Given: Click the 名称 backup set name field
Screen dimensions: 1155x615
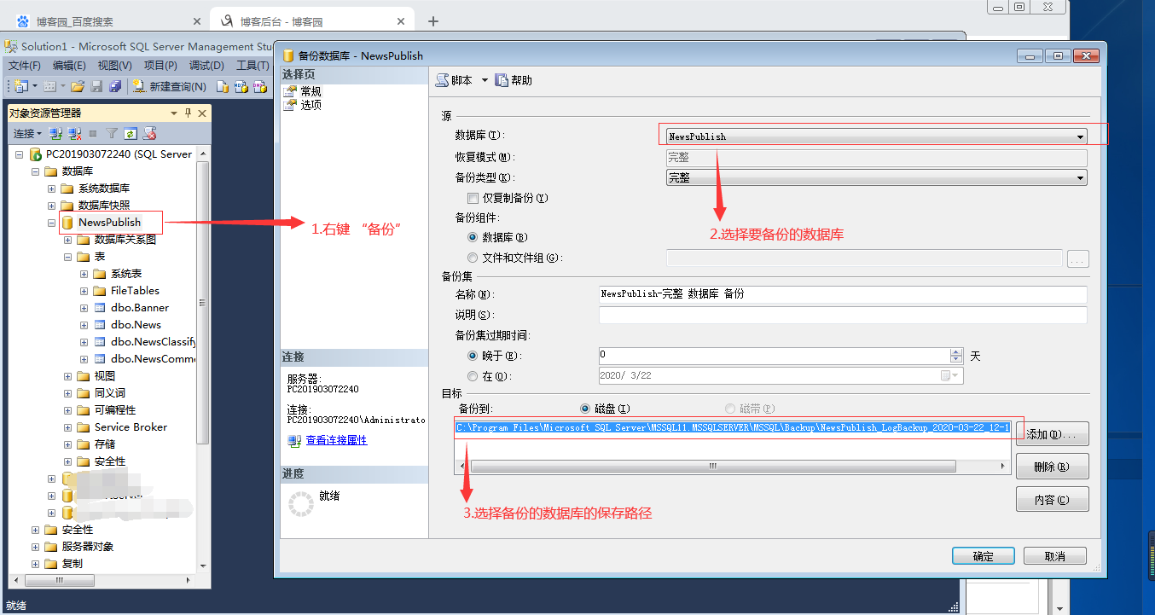Looking at the screenshot, I should [843, 294].
